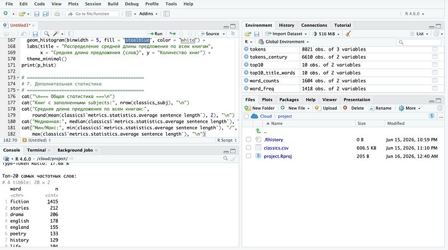448x250 pixels.
Task: Click the New Folder button
Action: tap(259, 108)
